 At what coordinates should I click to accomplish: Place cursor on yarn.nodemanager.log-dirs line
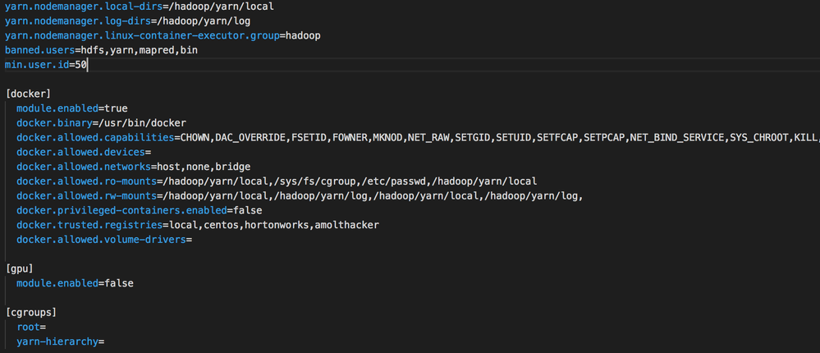pyautogui.click(x=127, y=21)
